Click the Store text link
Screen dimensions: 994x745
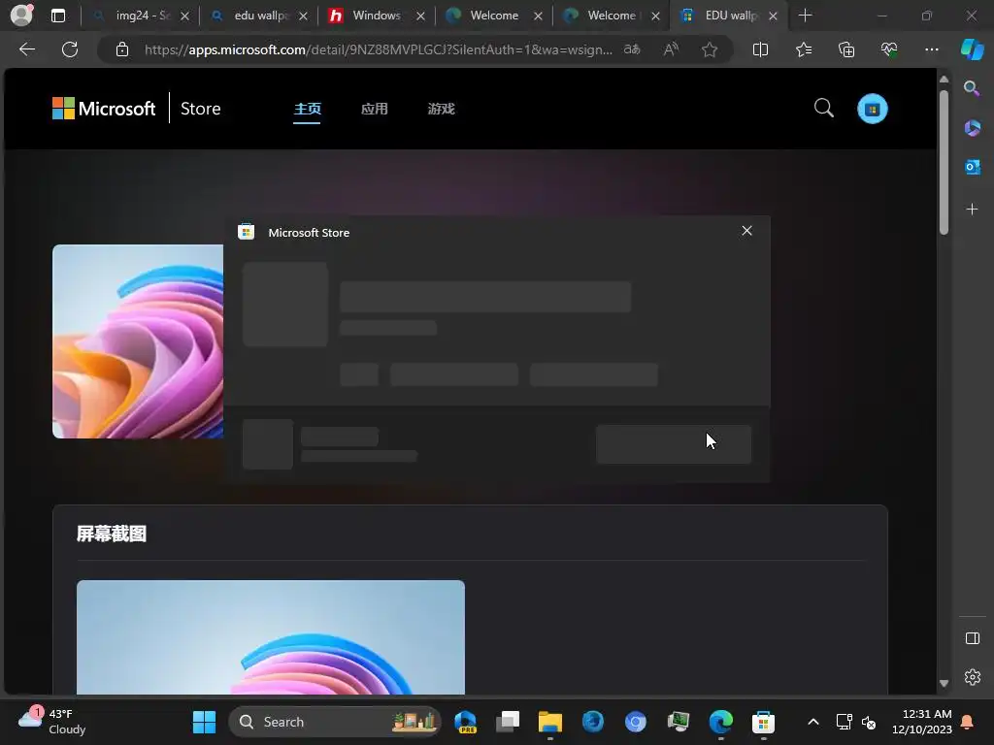200,109
